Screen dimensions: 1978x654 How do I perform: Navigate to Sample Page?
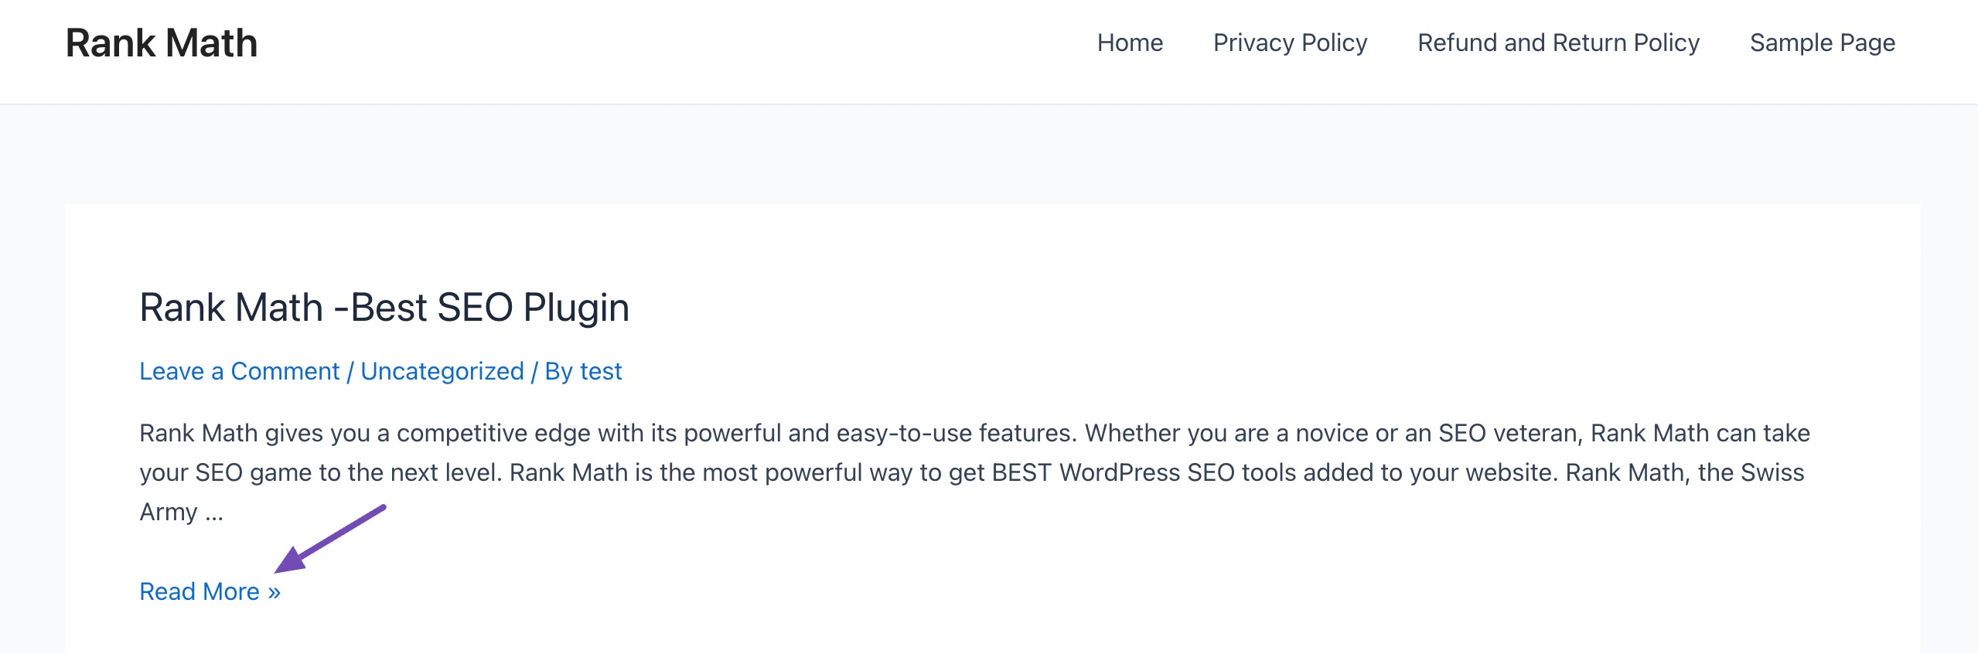(x=1823, y=43)
